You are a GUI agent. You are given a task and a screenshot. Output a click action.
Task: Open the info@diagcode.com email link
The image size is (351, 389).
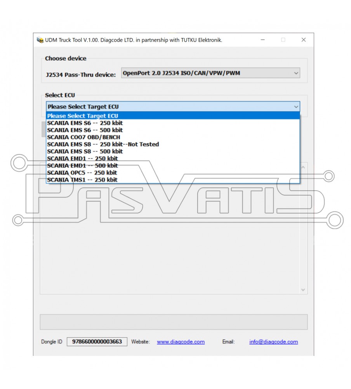tap(273, 342)
